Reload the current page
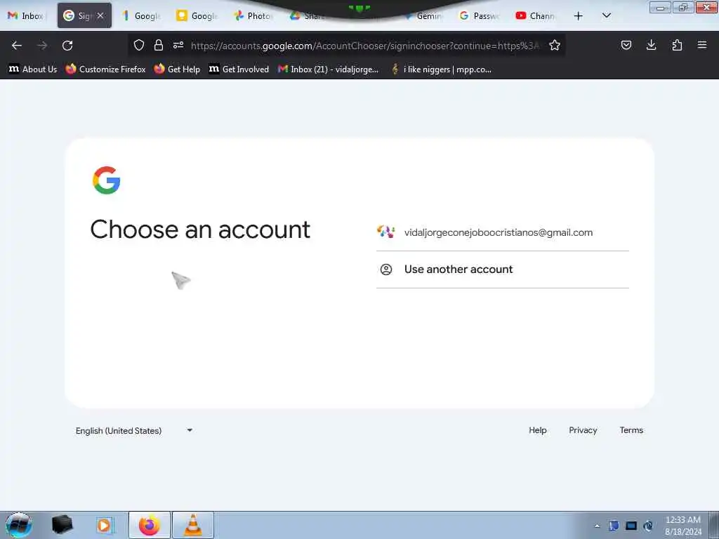 (x=67, y=46)
